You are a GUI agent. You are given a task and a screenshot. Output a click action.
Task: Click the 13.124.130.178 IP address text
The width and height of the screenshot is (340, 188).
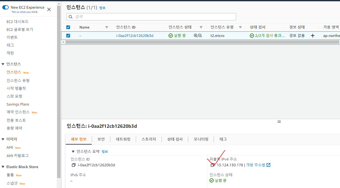230,165
